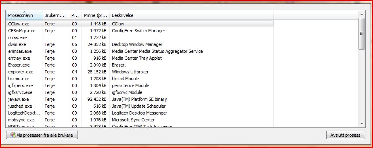Sort by Prosessnavn column header

point(24,15)
